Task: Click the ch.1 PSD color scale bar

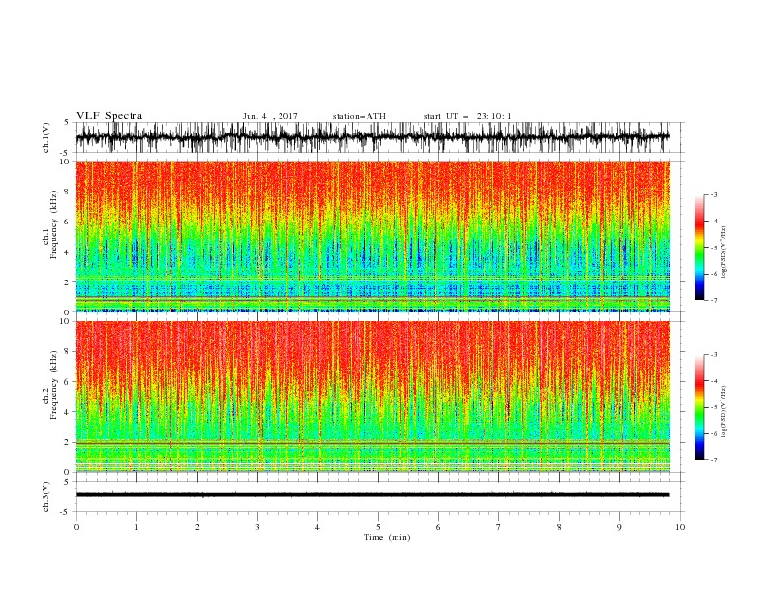Action: (700, 248)
